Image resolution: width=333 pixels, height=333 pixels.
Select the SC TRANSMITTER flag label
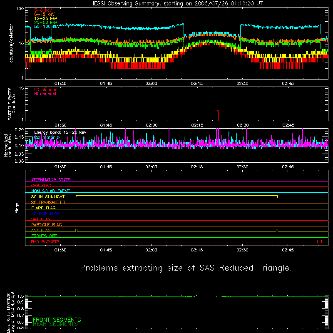pos(48,202)
